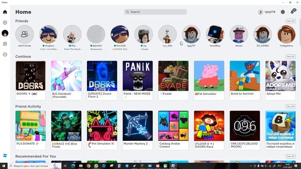Viewport: 301px width, 169px height.
Task: Open the avatar profile icon in sidebar
Action: pyautogui.click(x=5, y=33)
